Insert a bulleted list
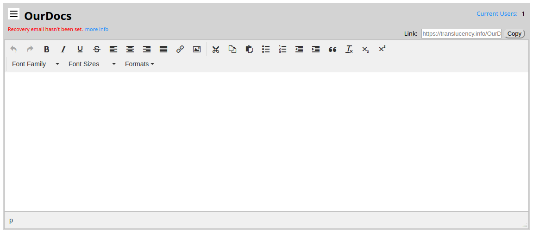533x234 pixels. (266, 49)
